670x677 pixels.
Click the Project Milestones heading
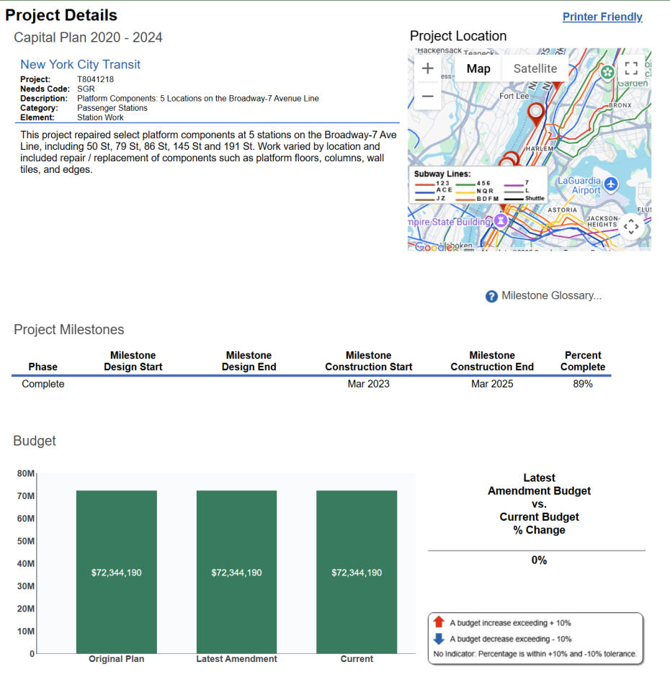[x=68, y=329]
